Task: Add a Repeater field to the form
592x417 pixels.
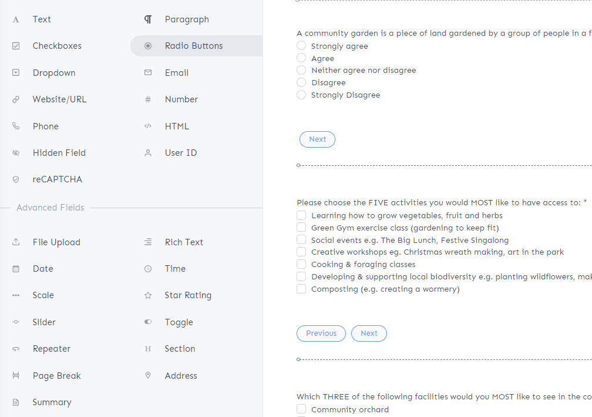Action: (52, 349)
